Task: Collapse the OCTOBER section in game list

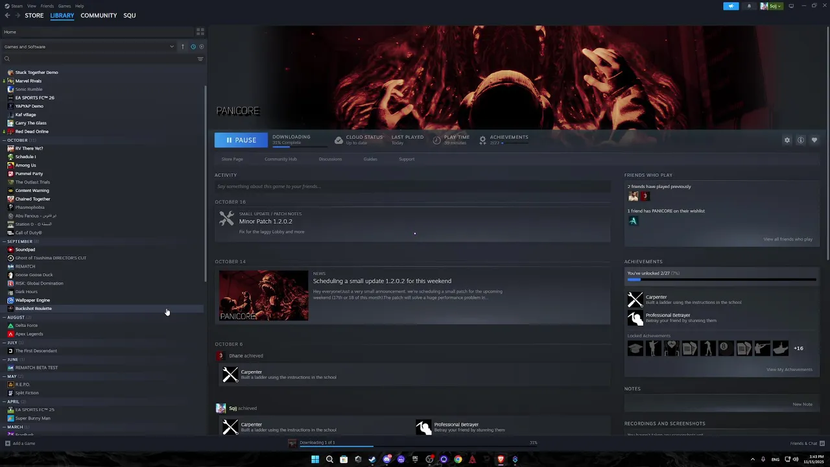Action: pos(5,140)
